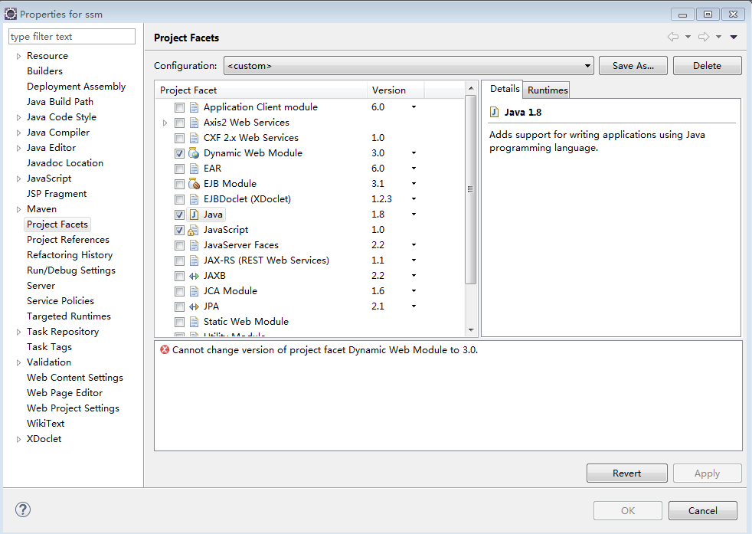Open the Java version dropdown arrow
Viewport: 752px width, 534px height.
click(414, 215)
